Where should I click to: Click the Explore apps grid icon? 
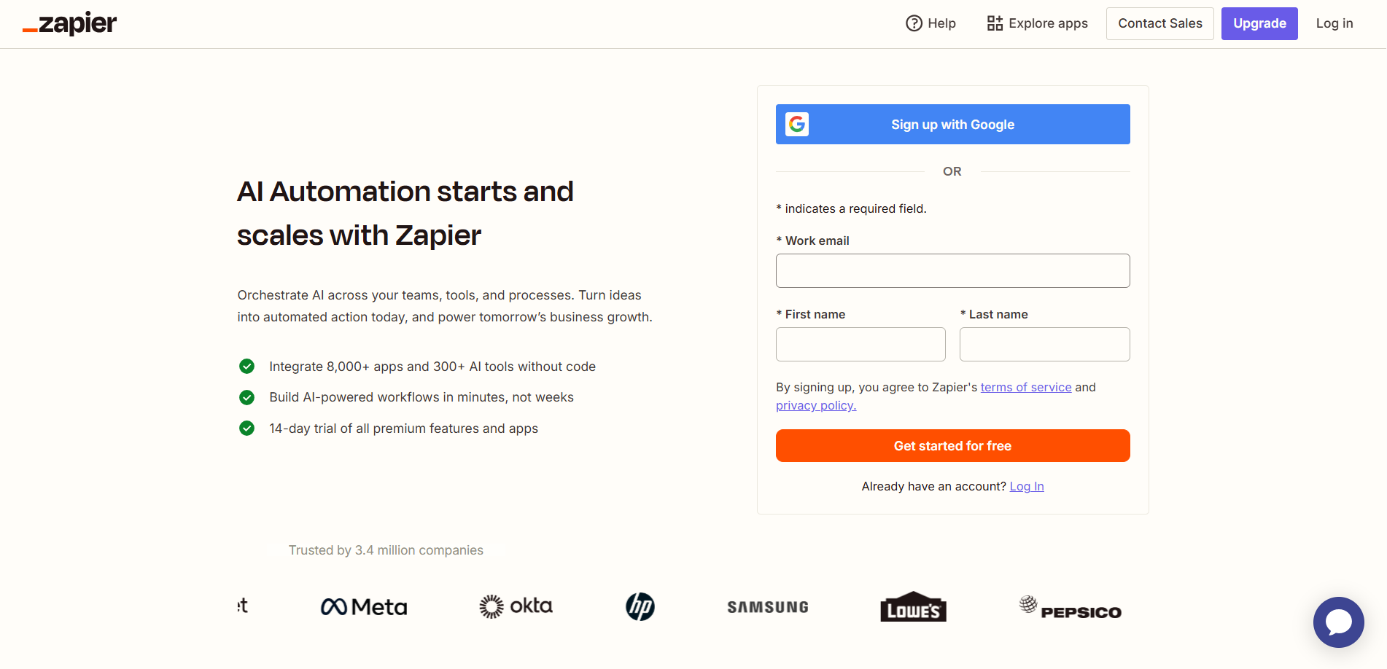coord(995,23)
